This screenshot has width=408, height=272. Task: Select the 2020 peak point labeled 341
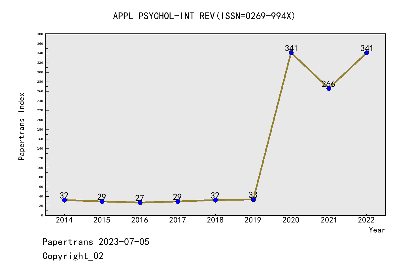[291, 53]
